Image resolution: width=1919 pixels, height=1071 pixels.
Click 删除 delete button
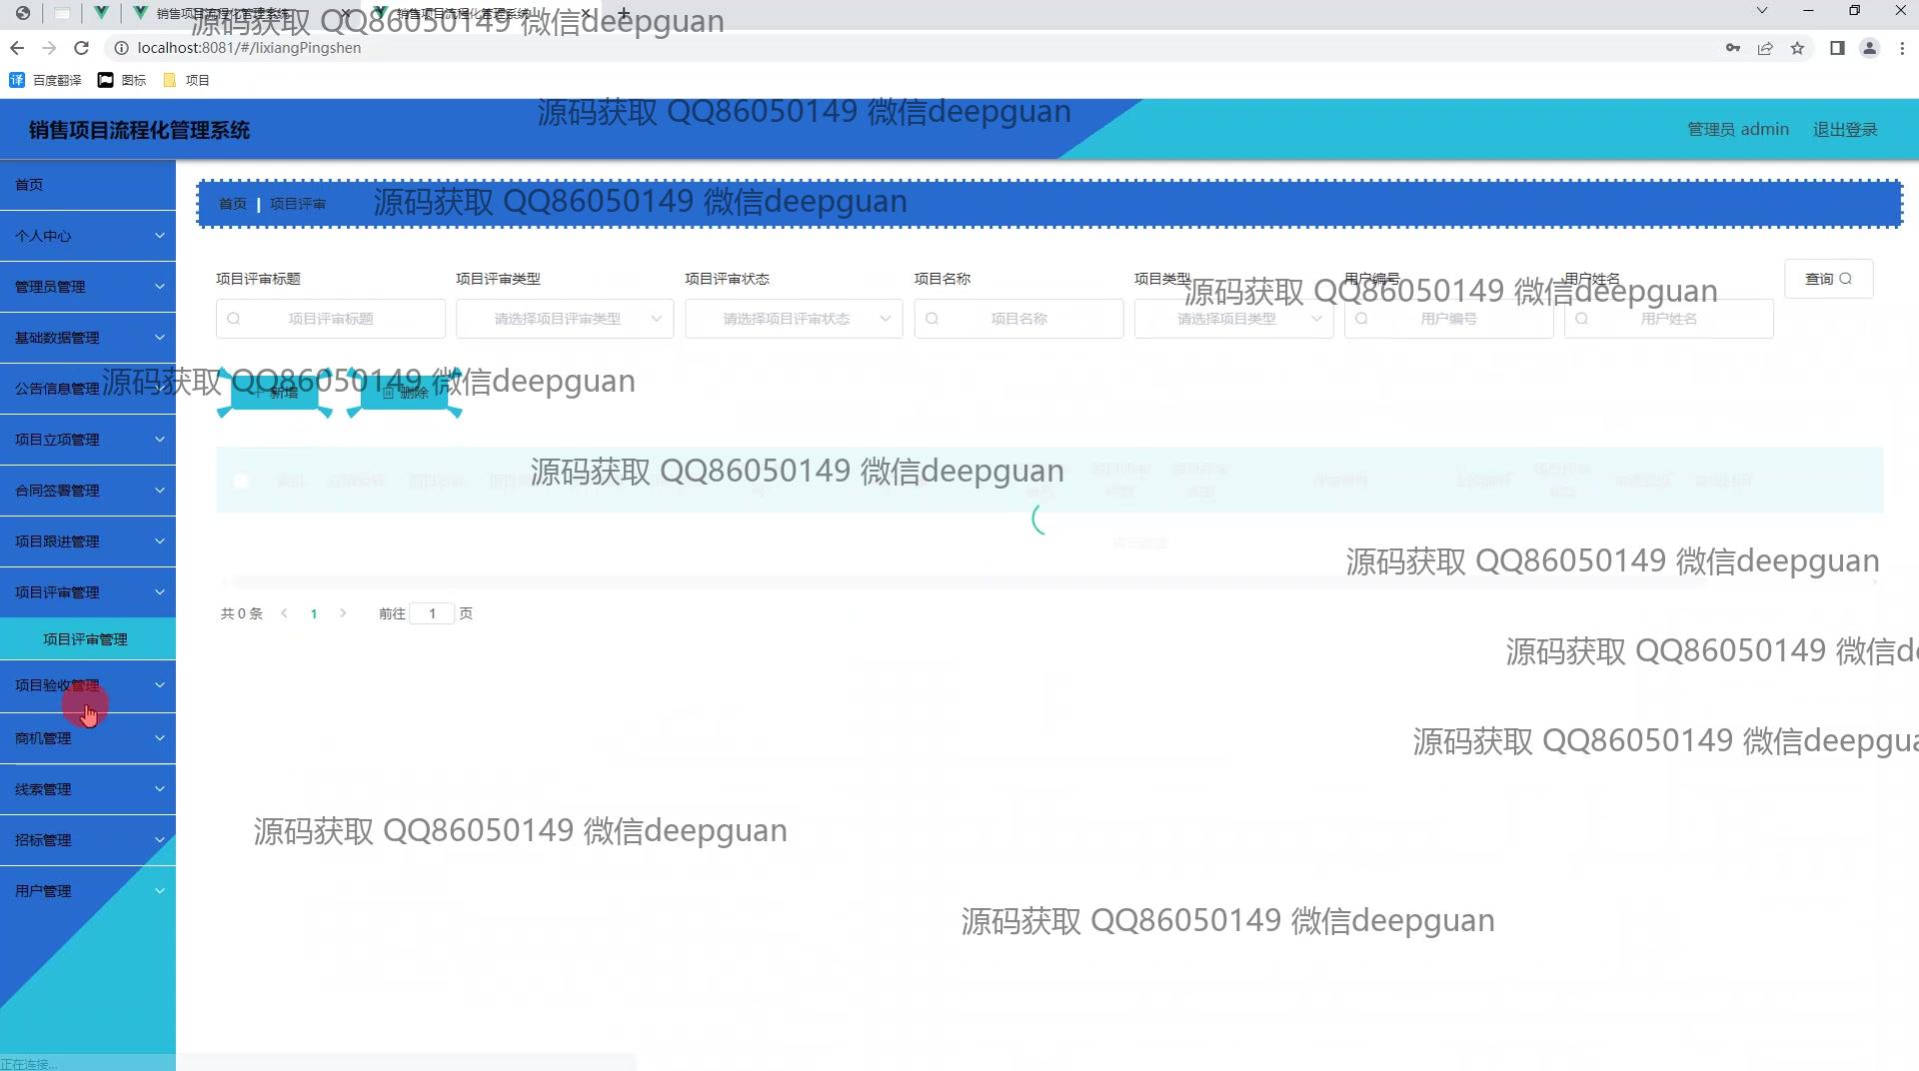405,393
